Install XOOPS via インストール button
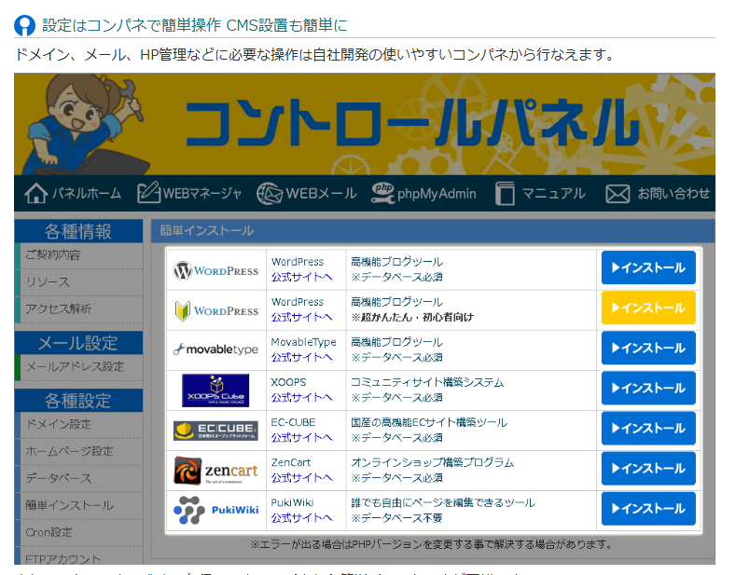Screen dimensions: 736x575 tap(648, 388)
